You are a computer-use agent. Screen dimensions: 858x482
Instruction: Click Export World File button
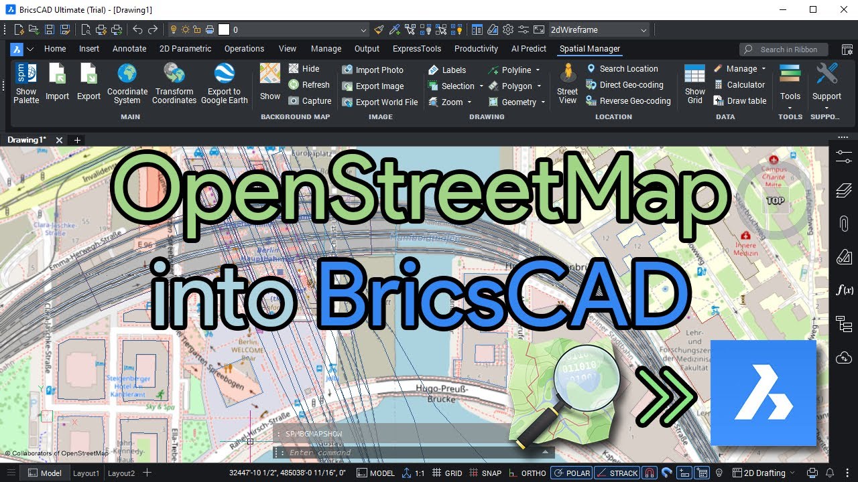pos(380,102)
